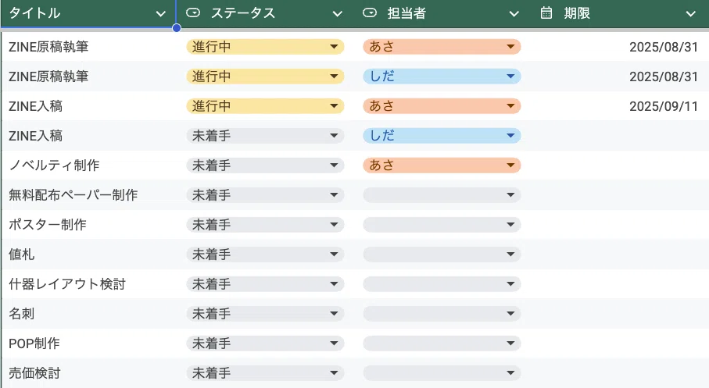709x388 pixels.
Task: Click the dropdown-chip icon in ステータス header
Action: coord(193,13)
